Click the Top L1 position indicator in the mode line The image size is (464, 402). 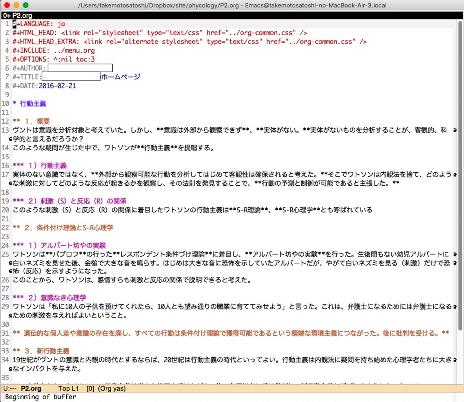(69, 389)
